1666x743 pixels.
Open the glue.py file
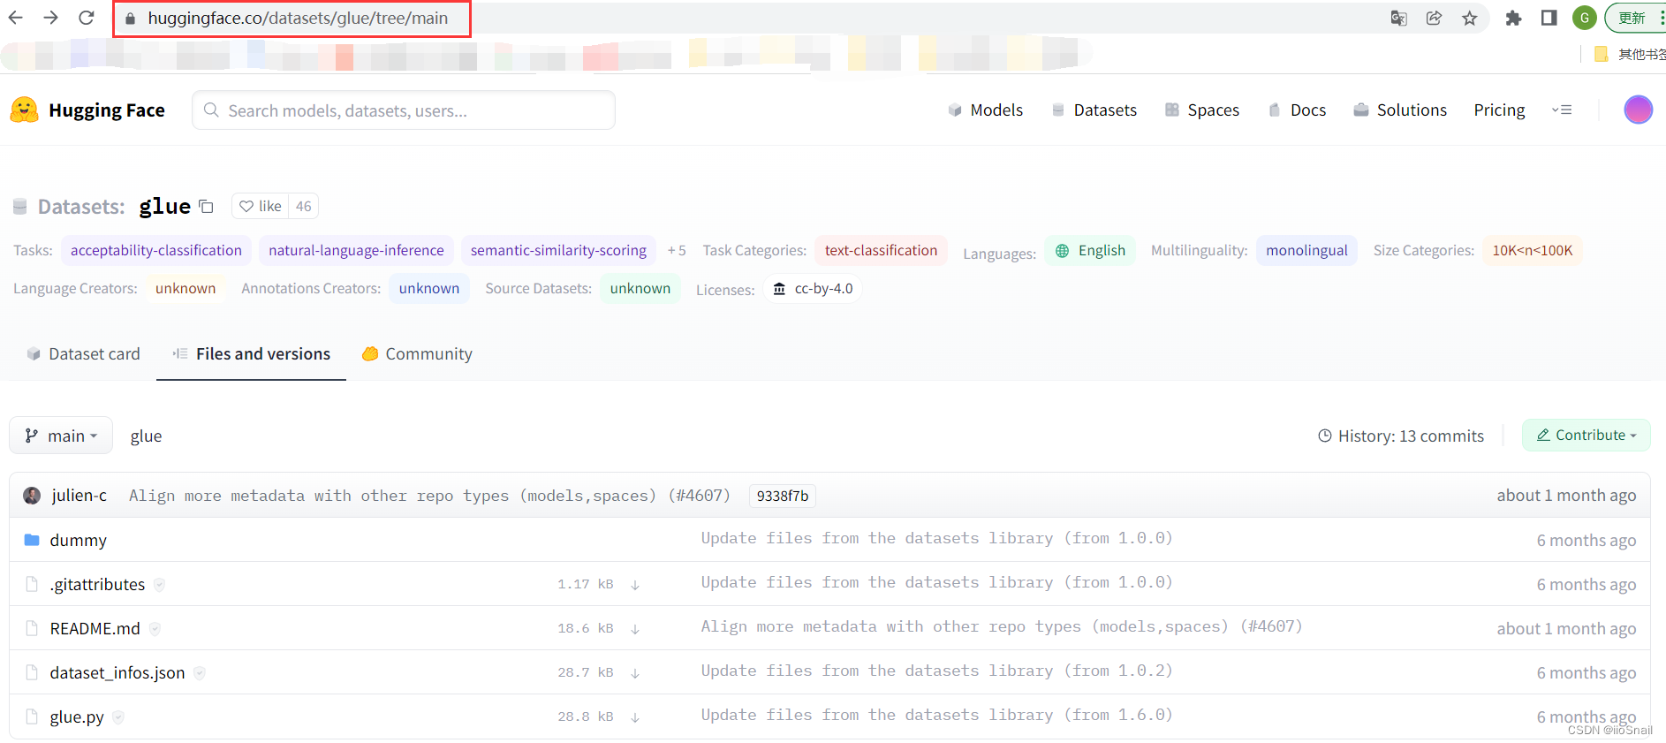[77, 716]
